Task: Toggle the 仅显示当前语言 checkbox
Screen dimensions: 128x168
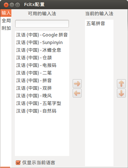Action: pyautogui.click(x=18, y=163)
